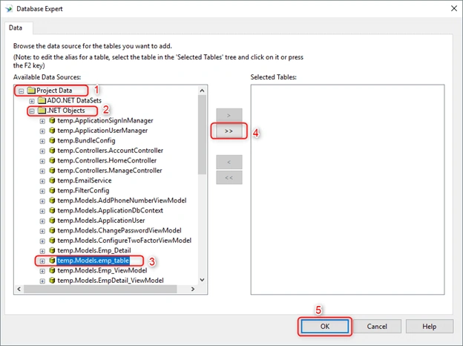Click the temp.Models.ChangePasswordViewModel object icon

pos(52,230)
